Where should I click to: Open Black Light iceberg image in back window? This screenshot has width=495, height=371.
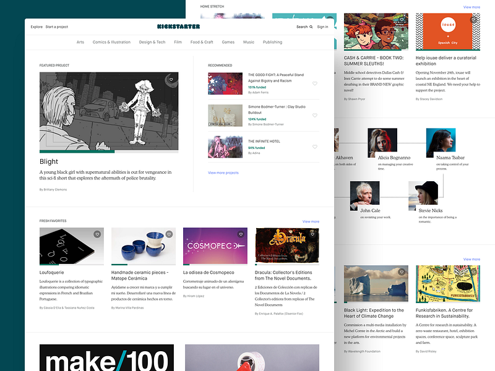tap(376, 283)
